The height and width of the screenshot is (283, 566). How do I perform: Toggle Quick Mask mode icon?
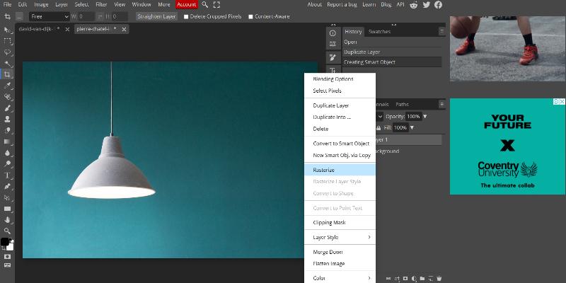[x=7, y=257]
